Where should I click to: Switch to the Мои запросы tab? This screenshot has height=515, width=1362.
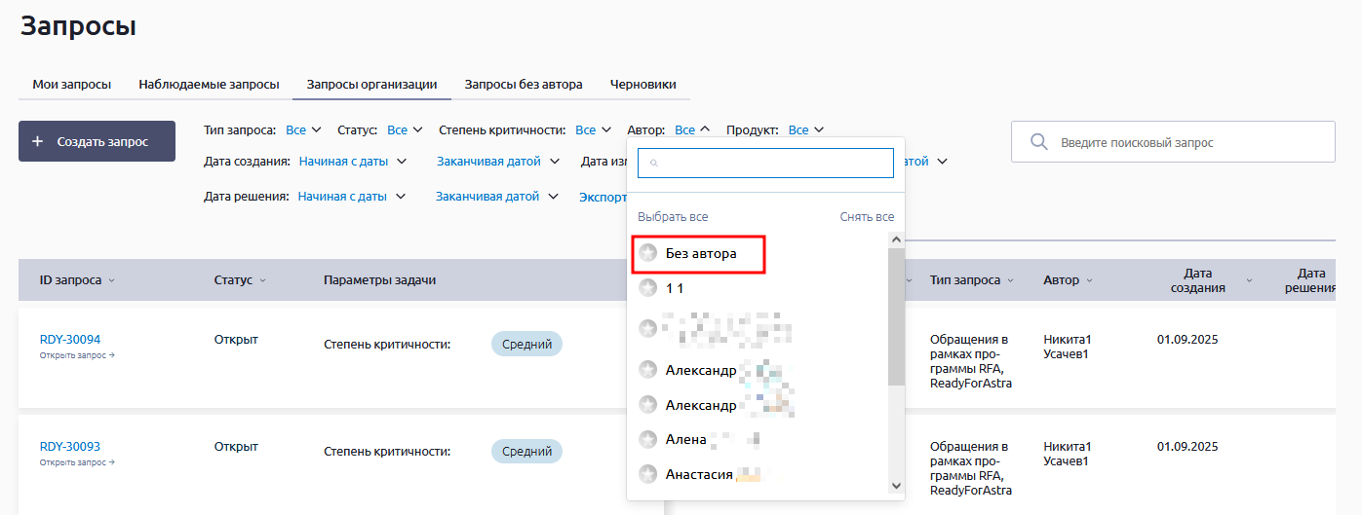71,84
